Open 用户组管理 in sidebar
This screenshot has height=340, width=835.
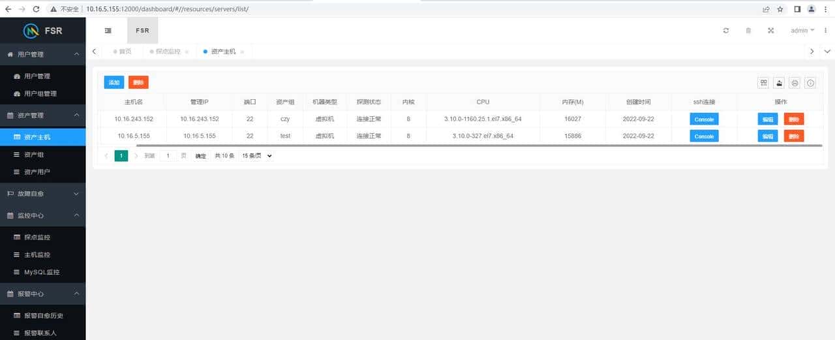[x=42, y=93]
